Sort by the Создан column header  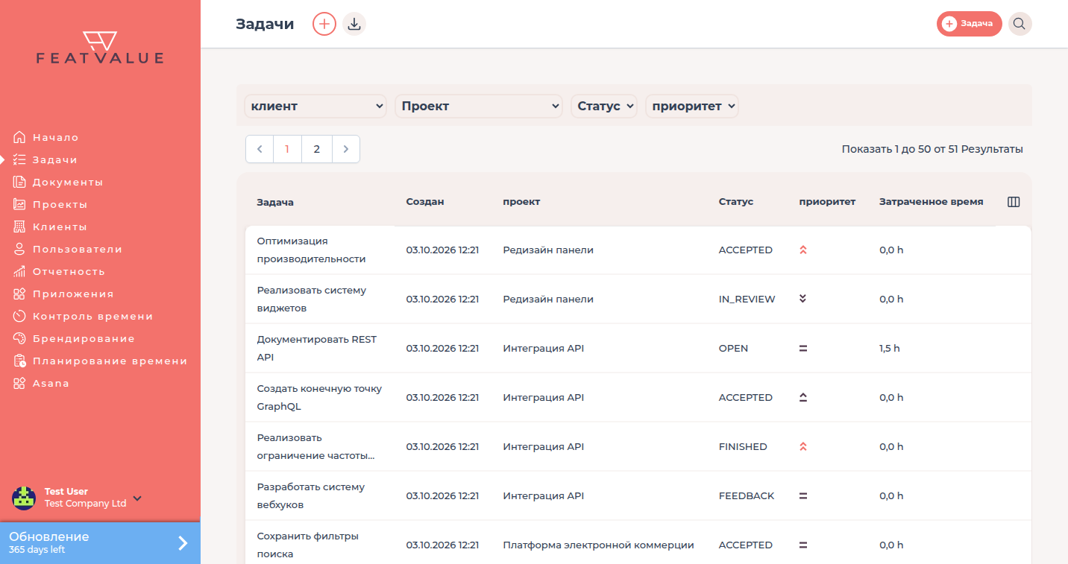click(x=425, y=202)
